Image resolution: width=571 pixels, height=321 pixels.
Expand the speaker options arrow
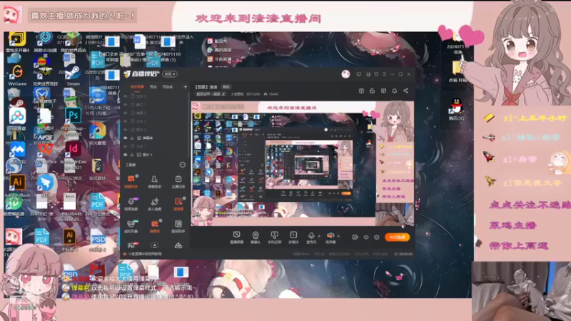[x=338, y=236]
